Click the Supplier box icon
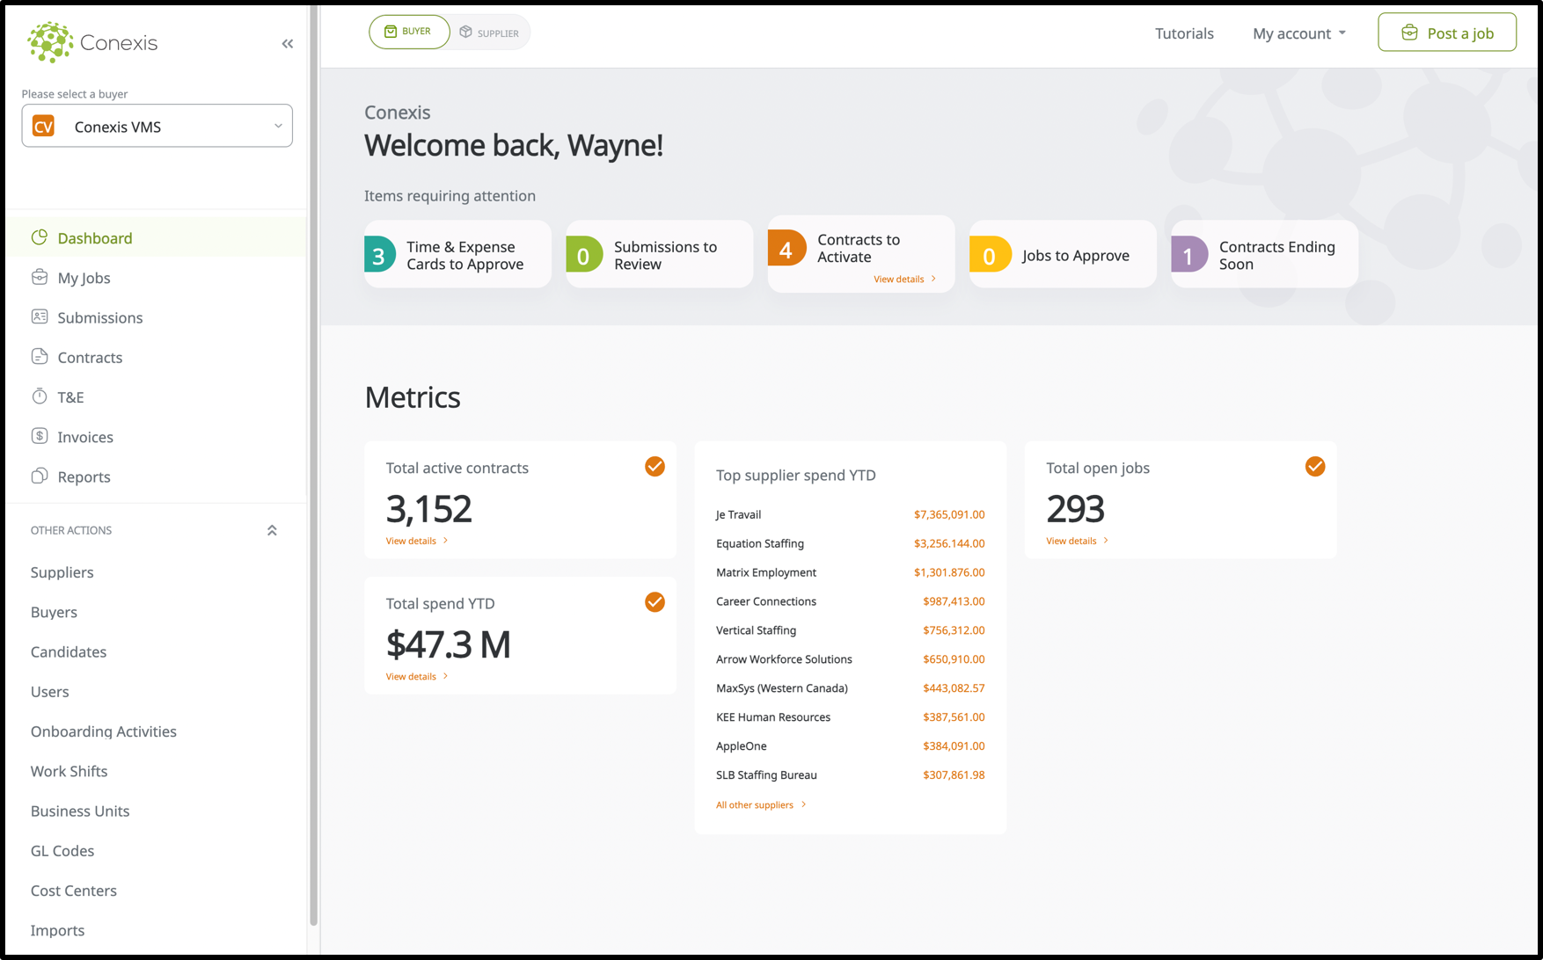Image resolution: width=1543 pixels, height=960 pixels. [466, 33]
